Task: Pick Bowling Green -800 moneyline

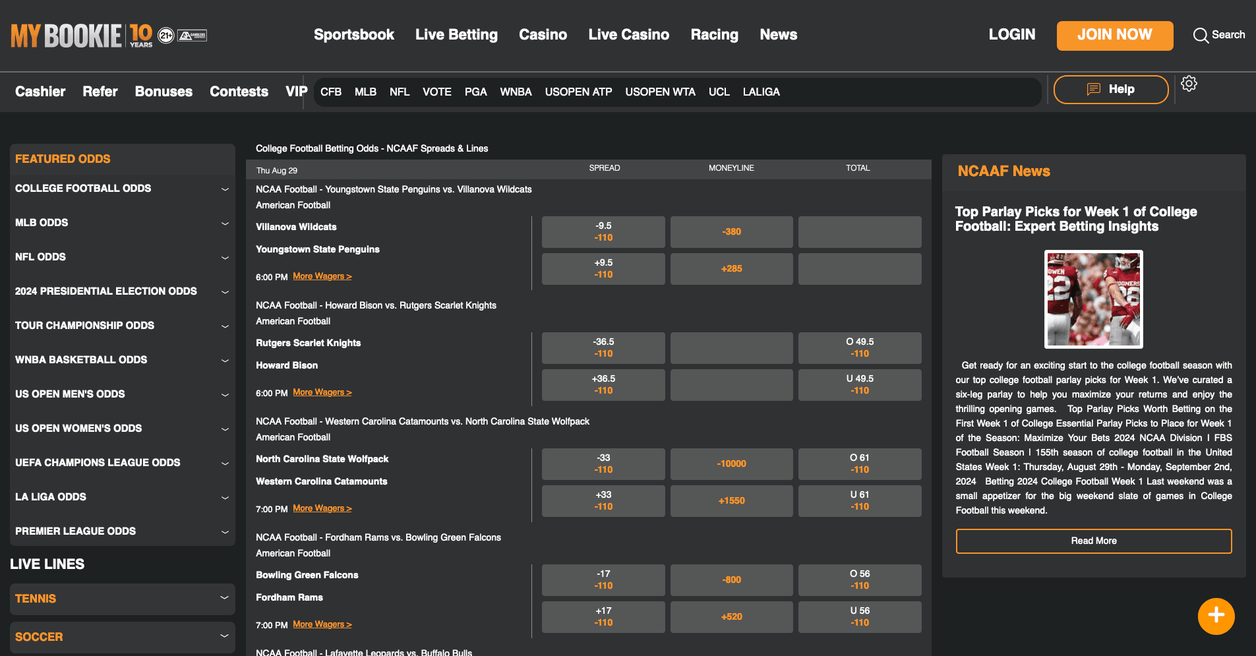Action: [x=731, y=580]
